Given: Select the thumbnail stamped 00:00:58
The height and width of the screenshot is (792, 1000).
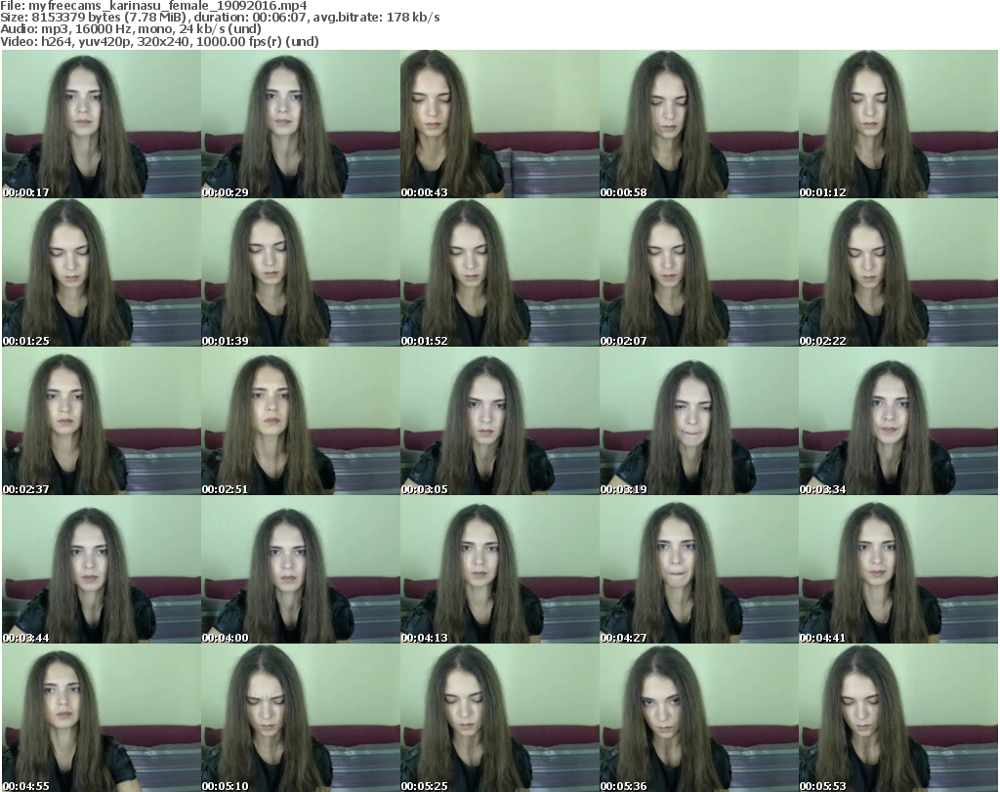Looking at the screenshot, I should point(699,124).
